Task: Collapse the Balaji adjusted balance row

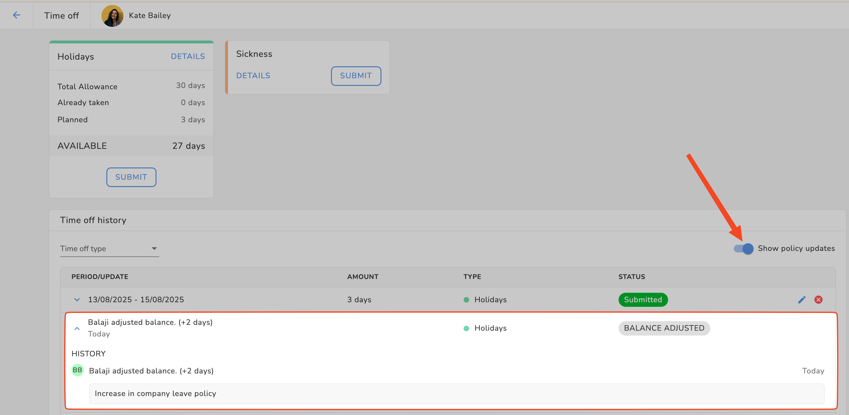Action: tap(77, 328)
